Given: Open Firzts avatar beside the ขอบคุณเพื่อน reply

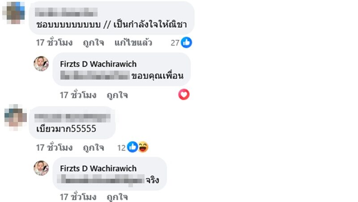Looking at the screenshot, I should [41, 63].
